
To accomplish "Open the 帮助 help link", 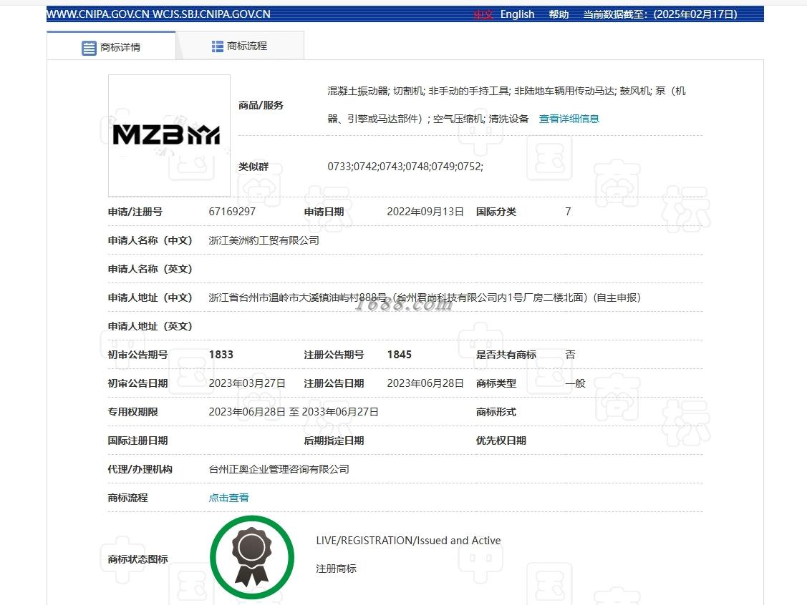I will pos(559,14).
